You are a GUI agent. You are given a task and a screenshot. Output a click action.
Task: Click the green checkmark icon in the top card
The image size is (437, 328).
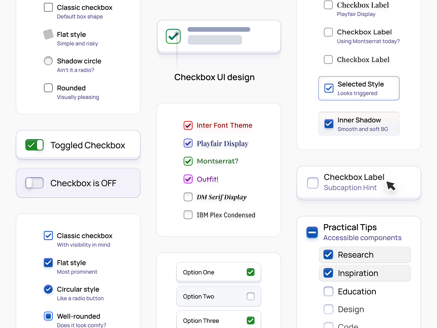coord(173,36)
